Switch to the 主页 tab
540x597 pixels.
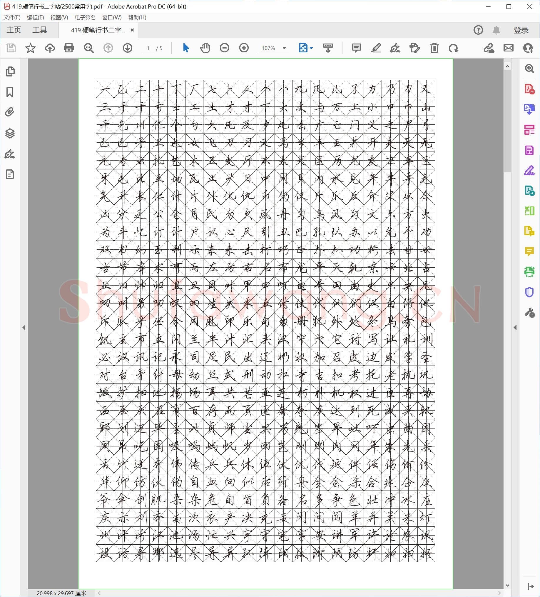(x=13, y=30)
